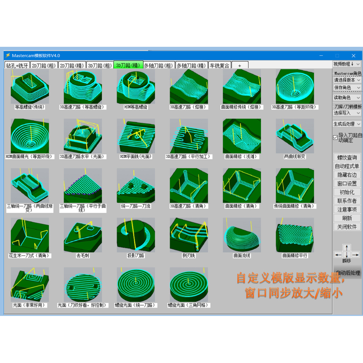This screenshot has width=363, height=363.
Task: Choose the 曲面精修(清角) template
Action: [x=242, y=186]
